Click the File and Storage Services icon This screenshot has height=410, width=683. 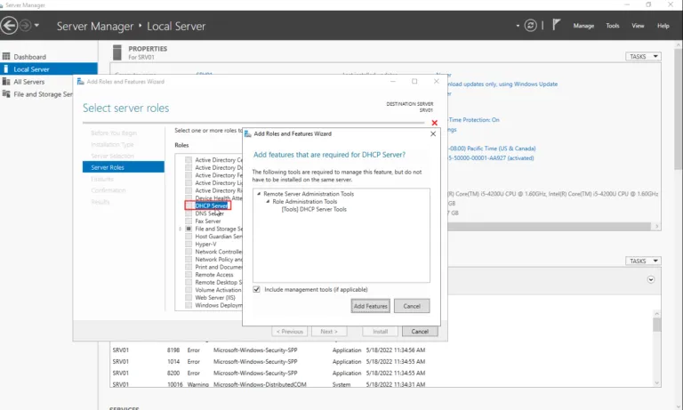(6, 93)
